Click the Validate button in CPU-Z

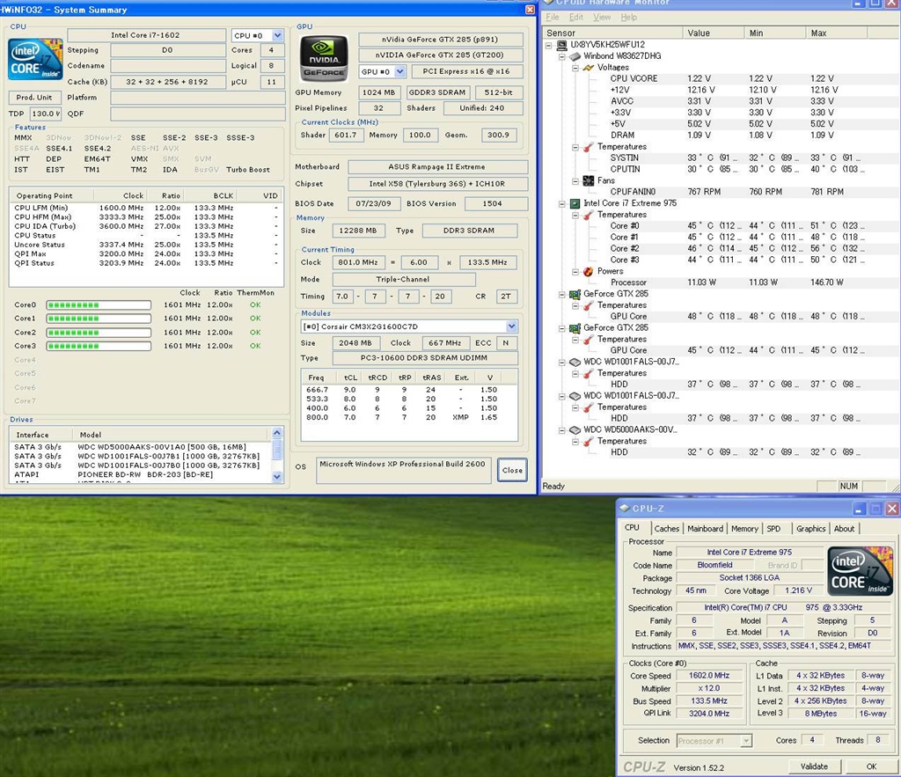pos(814,766)
